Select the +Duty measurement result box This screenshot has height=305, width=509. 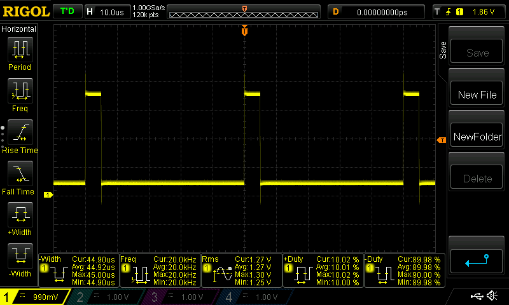tap(323, 270)
